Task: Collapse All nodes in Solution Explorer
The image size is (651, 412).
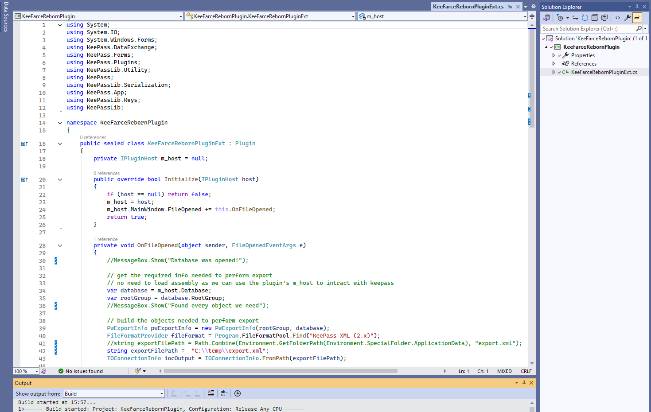Action: (x=595, y=18)
